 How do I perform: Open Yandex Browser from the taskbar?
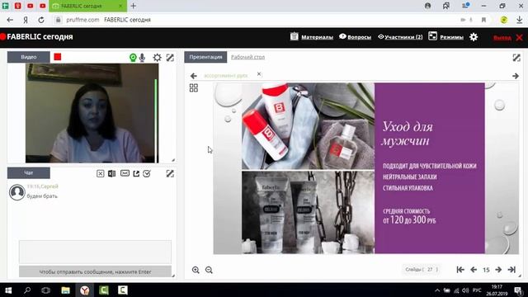point(84,290)
